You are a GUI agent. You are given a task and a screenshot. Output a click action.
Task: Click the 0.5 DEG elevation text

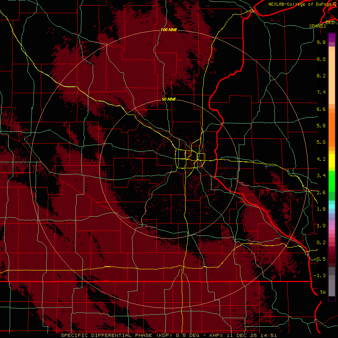pos(187,335)
